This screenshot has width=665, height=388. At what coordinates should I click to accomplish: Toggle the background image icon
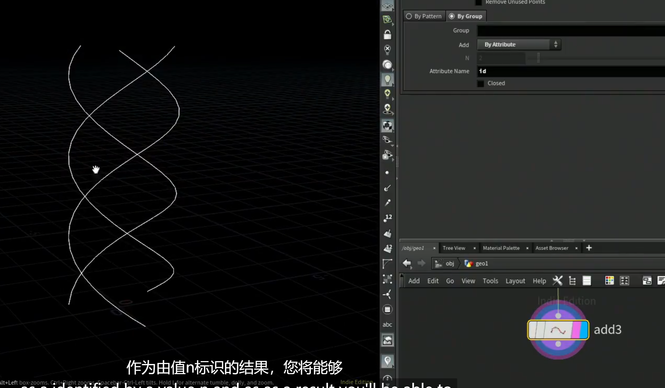pyautogui.click(x=387, y=340)
